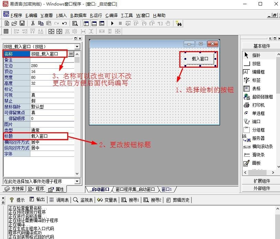Open the H.帮助 menu
This screenshot has width=280, height=239.
[x=159, y=16]
